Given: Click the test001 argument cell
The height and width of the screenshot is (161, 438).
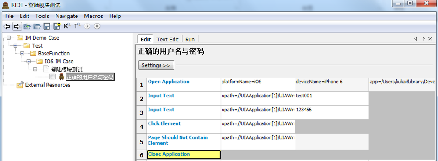Looking at the screenshot, I should pos(332,99).
